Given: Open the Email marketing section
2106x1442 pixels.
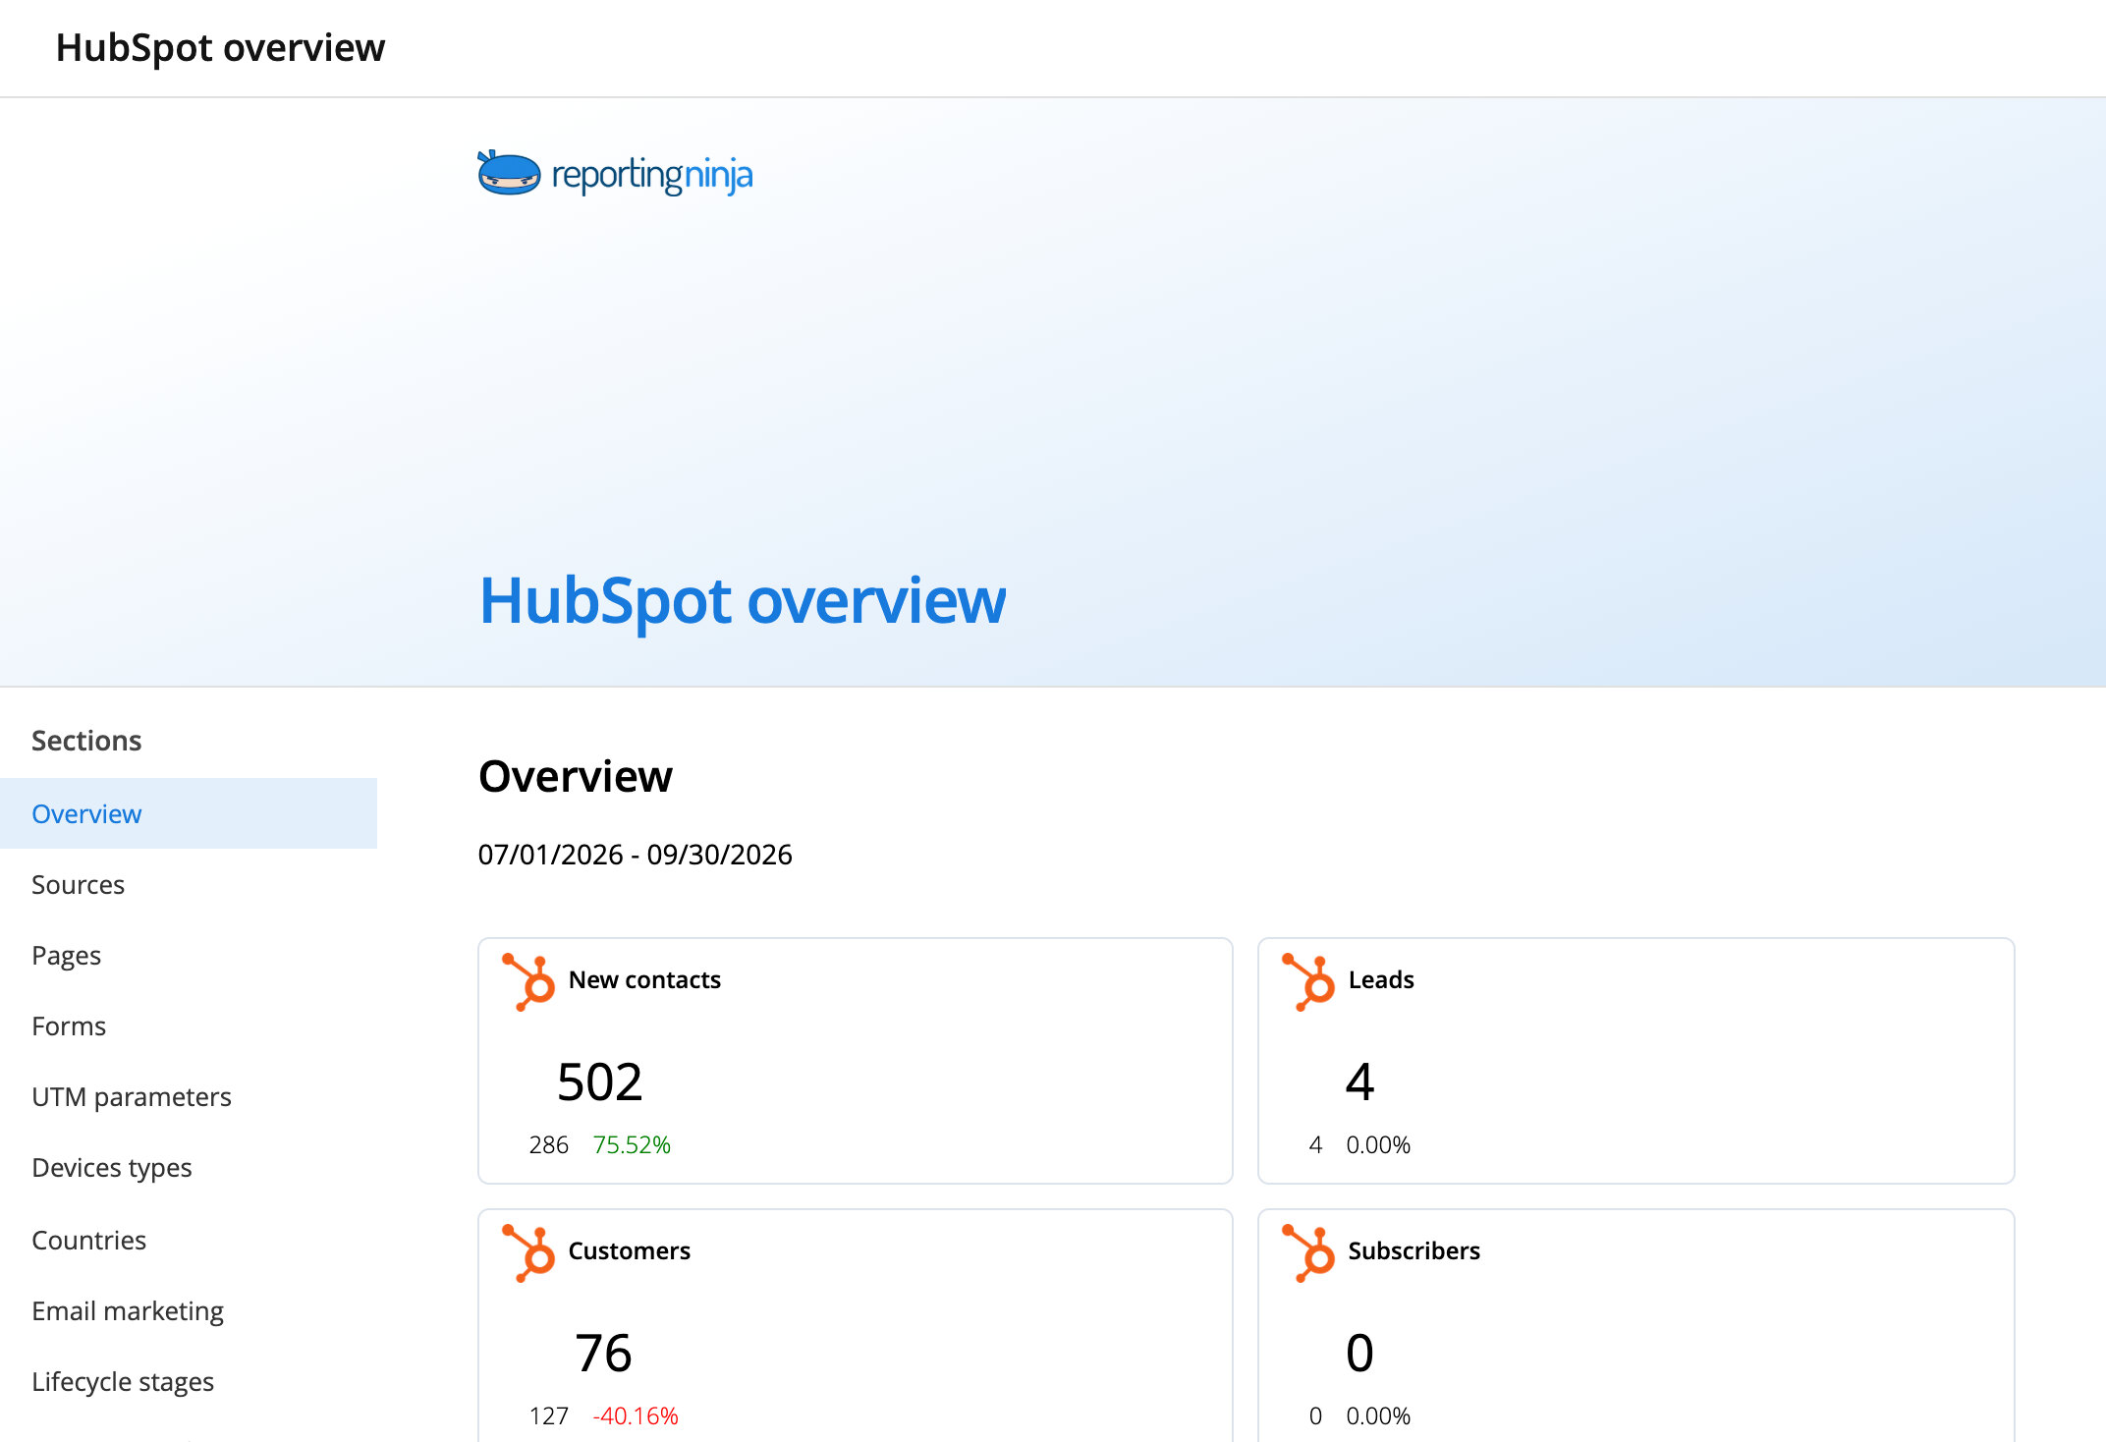Looking at the screenshot, I should [x=189, y=1310].
